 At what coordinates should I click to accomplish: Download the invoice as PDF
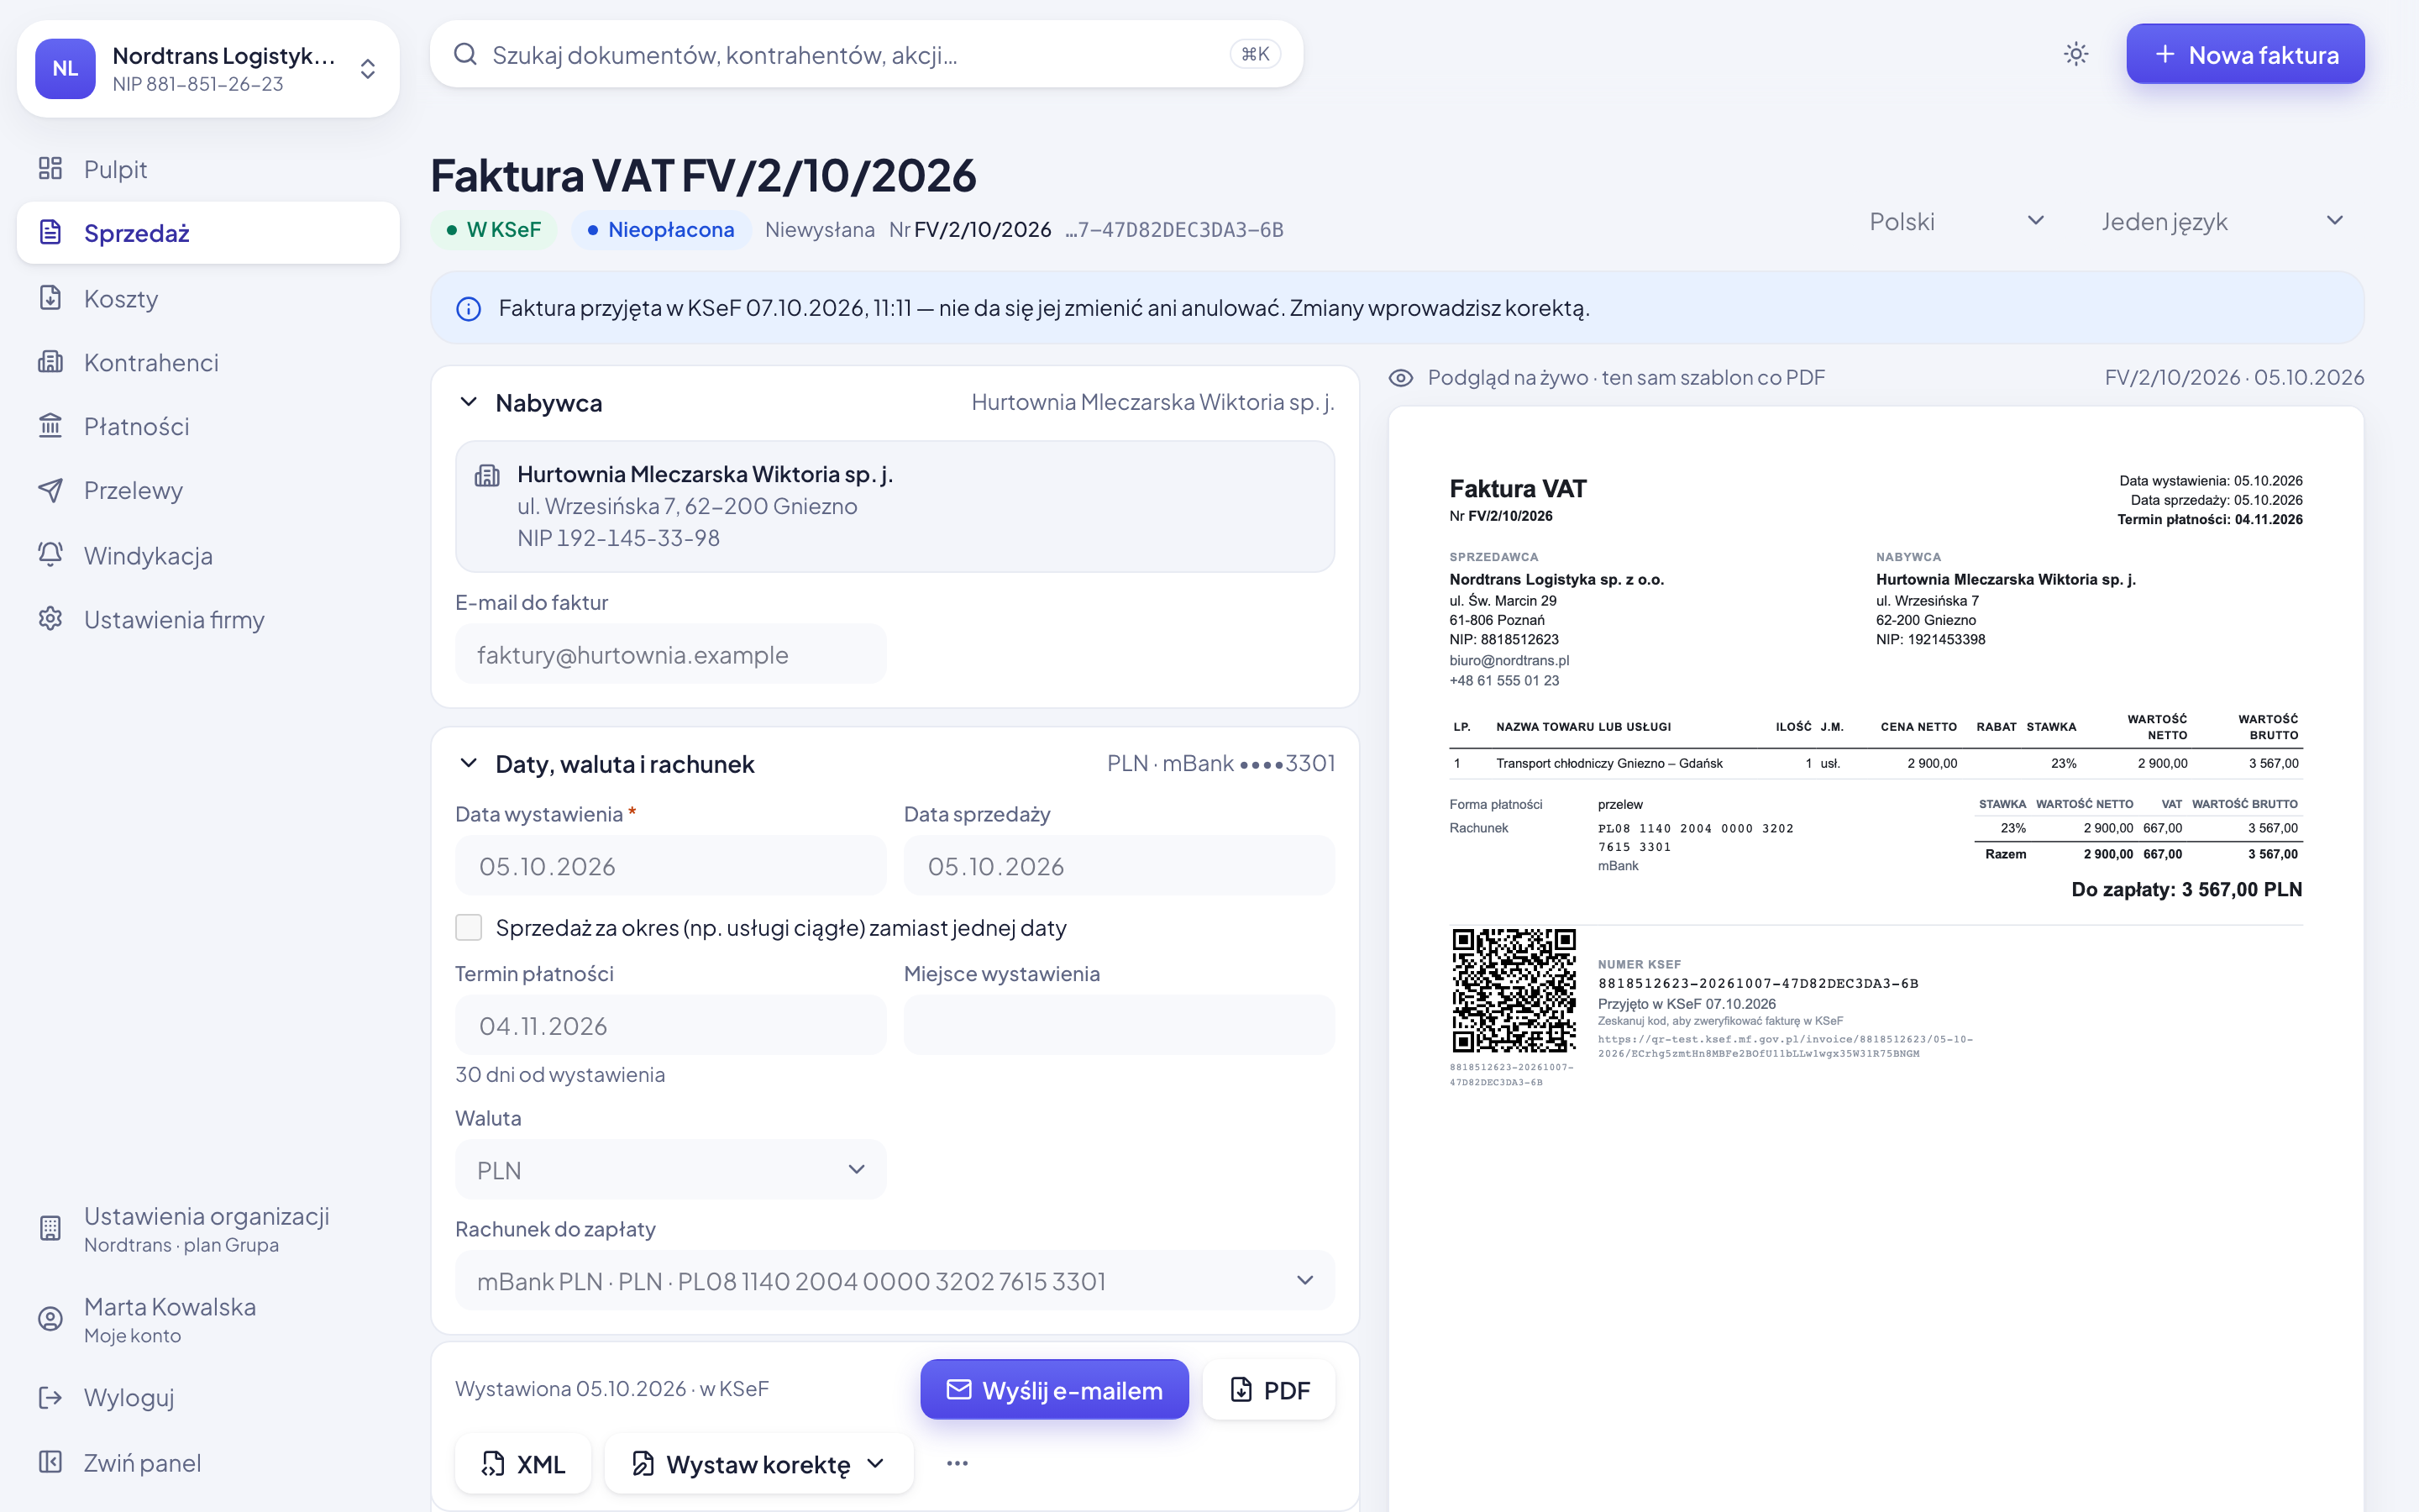coord(1269,1390)
